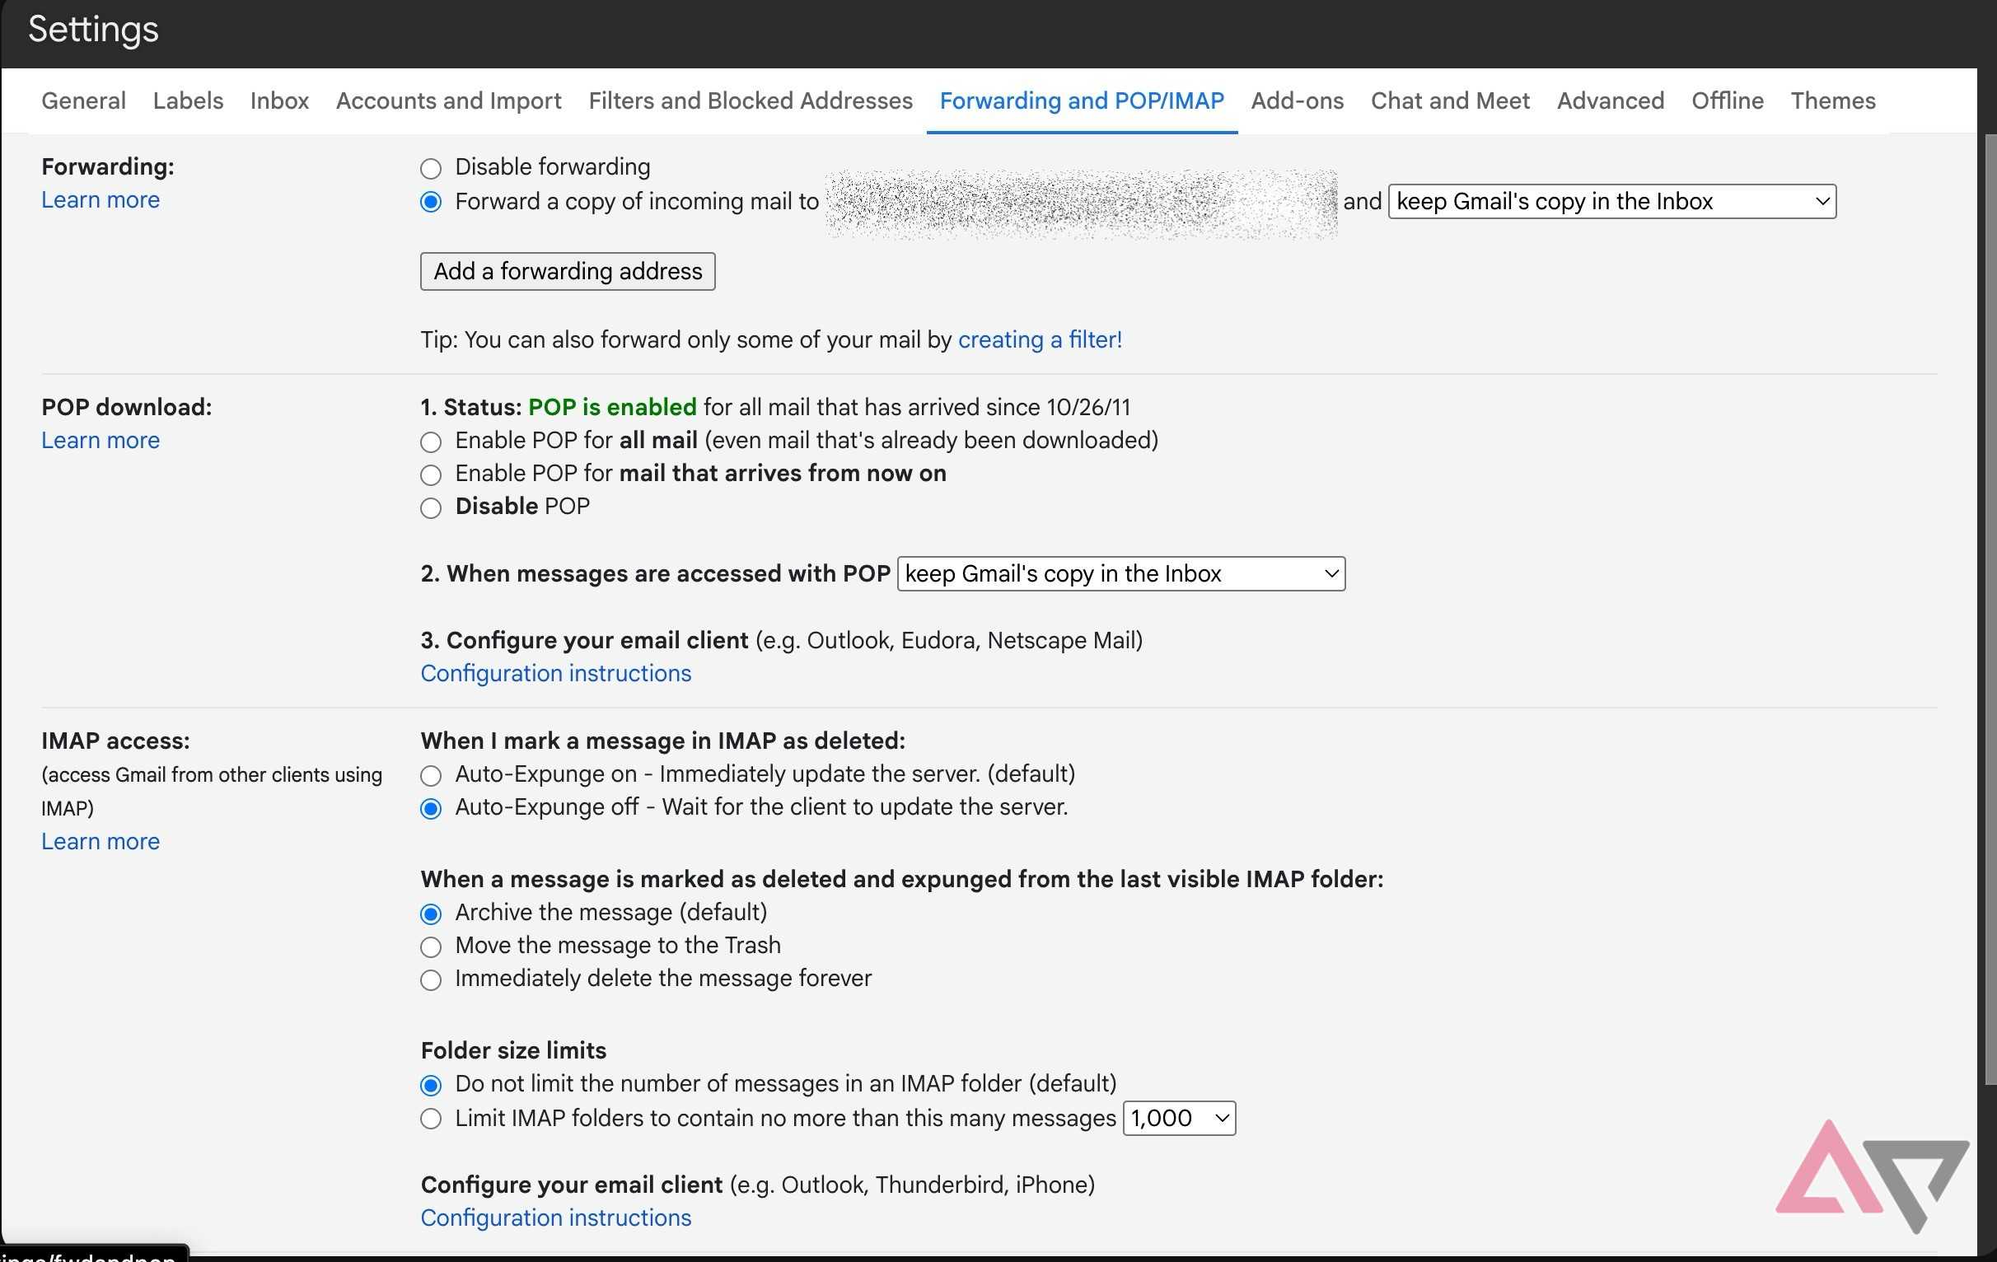Open the Advanced settings tab

pyautogui.click(x=1611, y=100)
